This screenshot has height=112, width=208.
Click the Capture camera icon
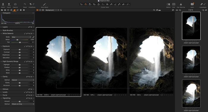point(15,4)
